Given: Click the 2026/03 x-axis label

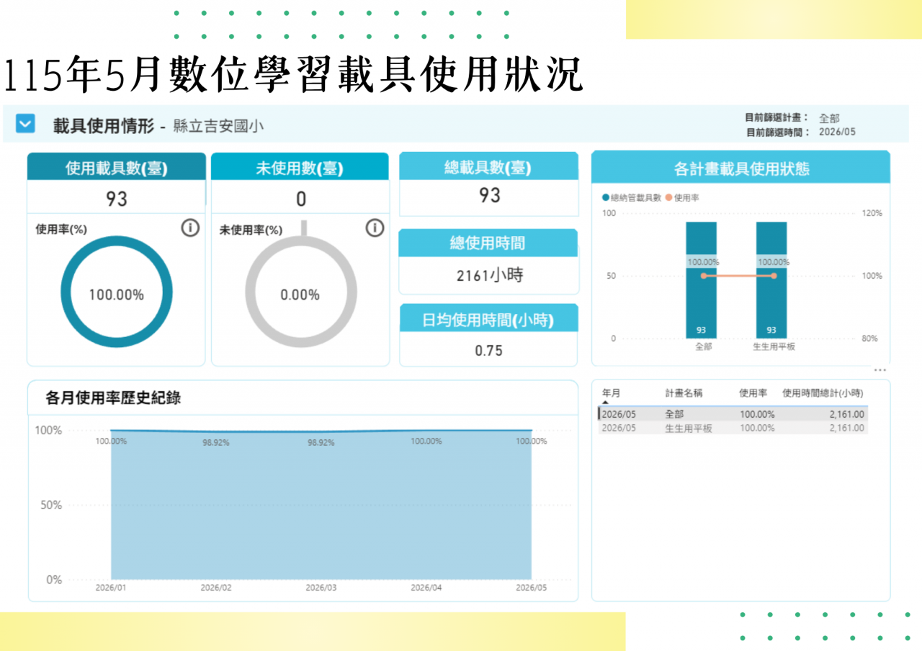Looking at the screenshot, I should pyautogui.click(x=321, y=588).
